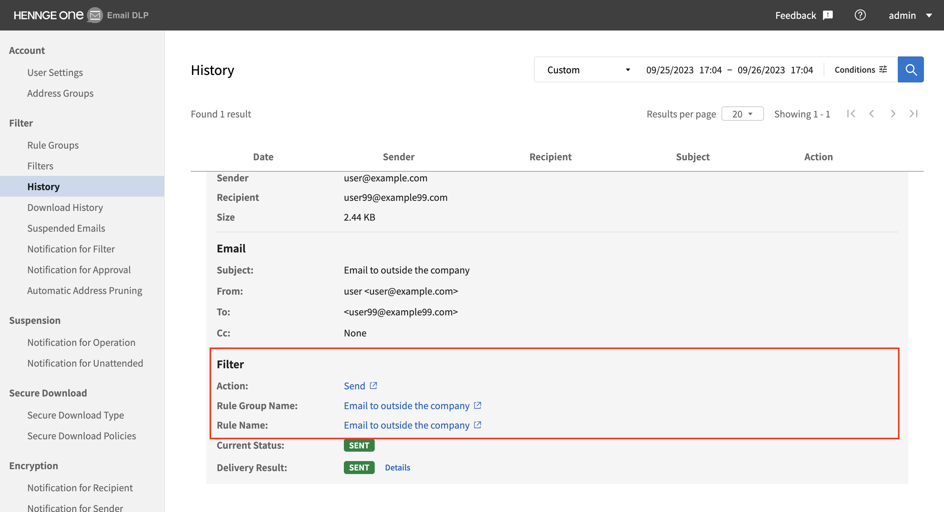Go to previous results page
The width and height of the screenshot is (944, 512).
(x=872, y=114)
